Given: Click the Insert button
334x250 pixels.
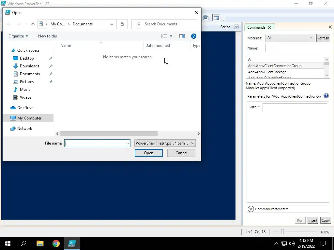Looking at the screenshot, I should tap(313, 220).
